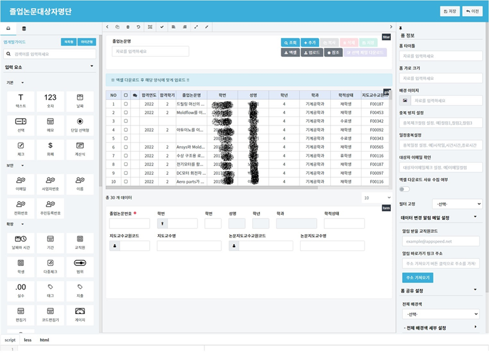
Task: Select the 숫자 input element tile
Action: tap(50, 101)
